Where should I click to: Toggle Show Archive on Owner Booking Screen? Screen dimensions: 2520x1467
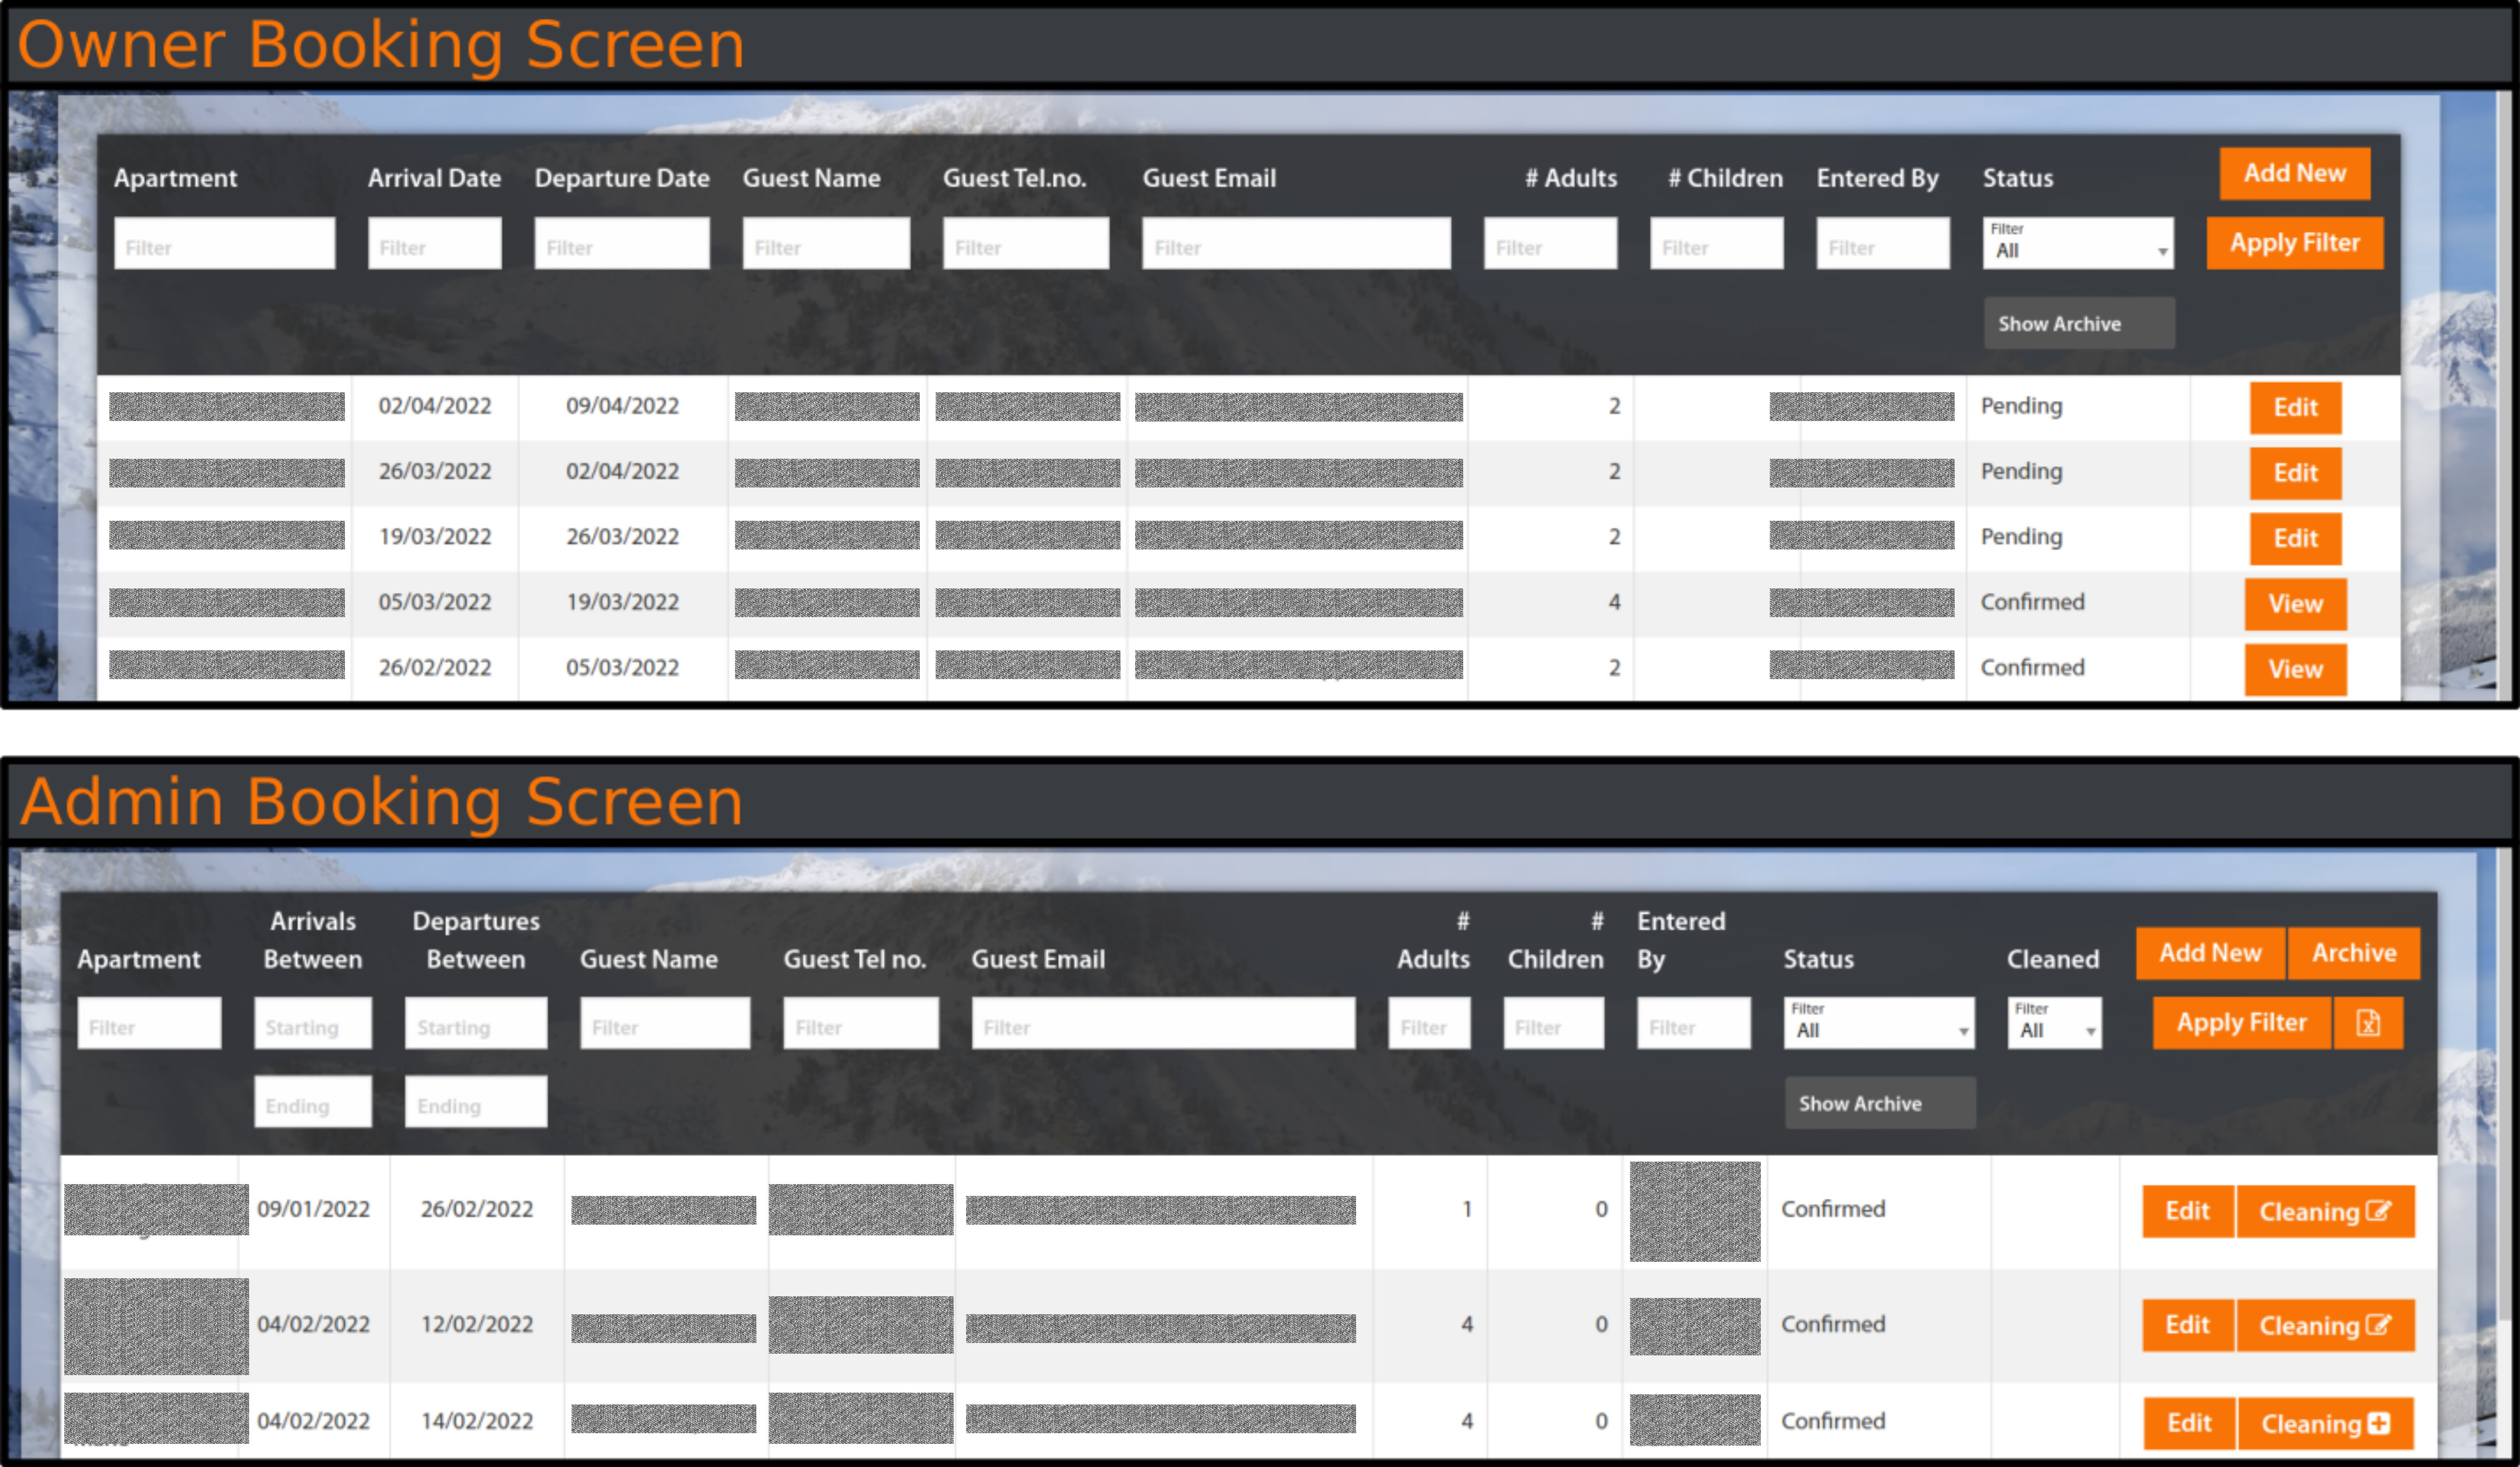click(x=2078, y=323)
